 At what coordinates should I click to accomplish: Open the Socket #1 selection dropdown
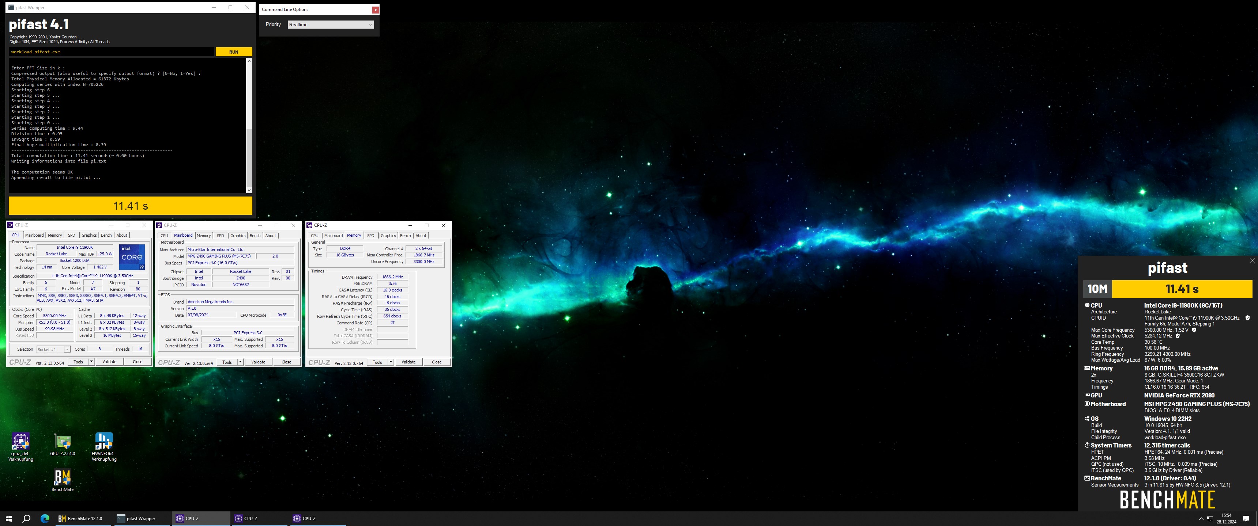point(53,349)
